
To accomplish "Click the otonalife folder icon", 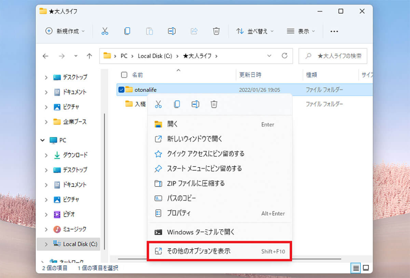I will (129, 90).
